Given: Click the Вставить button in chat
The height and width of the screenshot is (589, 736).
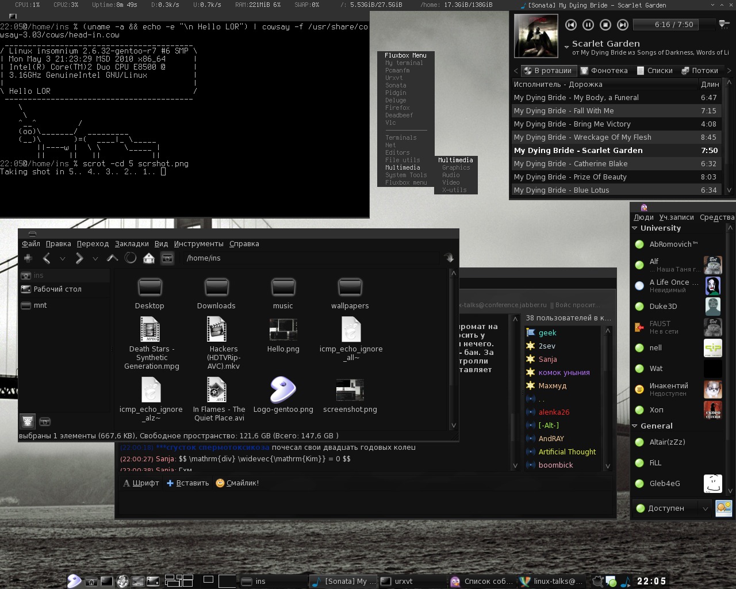Looking at the screenshot, I should pos(187,483).
